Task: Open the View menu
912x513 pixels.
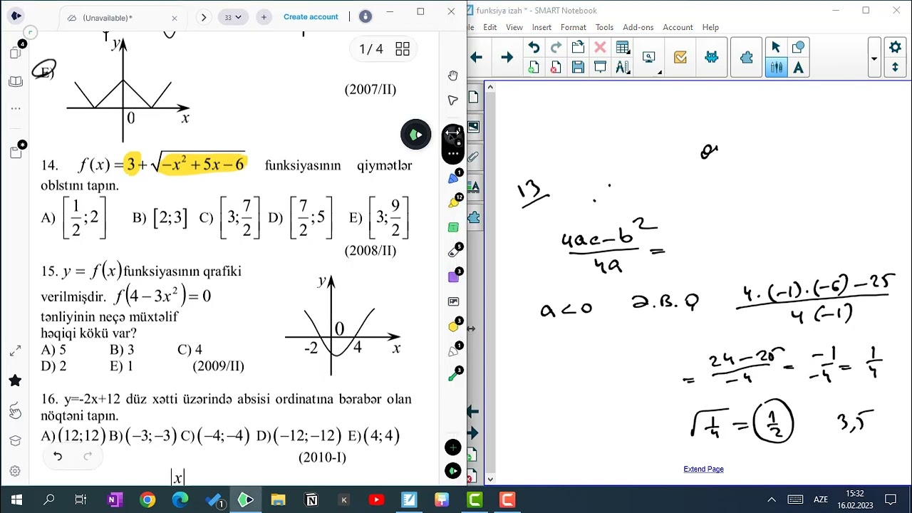Action: 514,27
